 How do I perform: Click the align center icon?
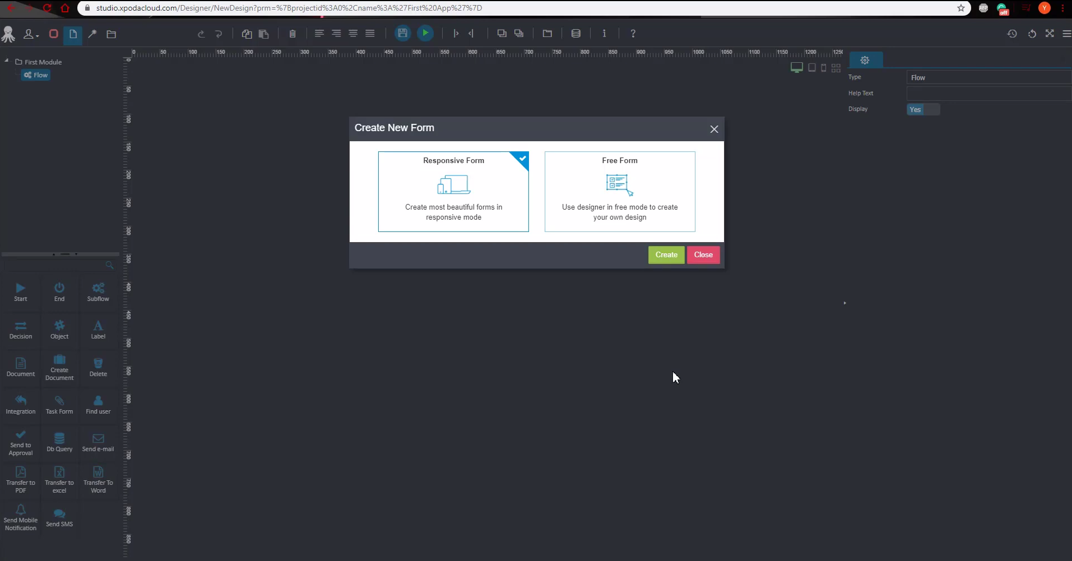click(353, 34)
